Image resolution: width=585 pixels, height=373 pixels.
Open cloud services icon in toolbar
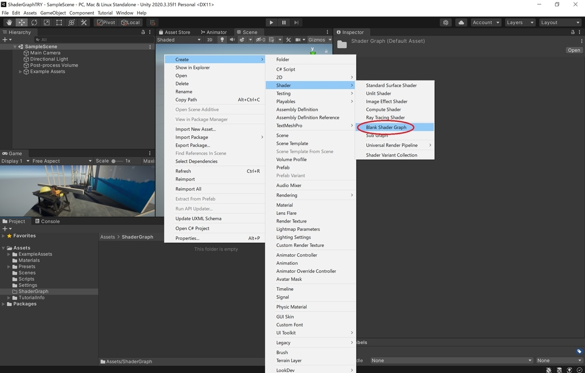pyautogui.click(x=461, y=22)
